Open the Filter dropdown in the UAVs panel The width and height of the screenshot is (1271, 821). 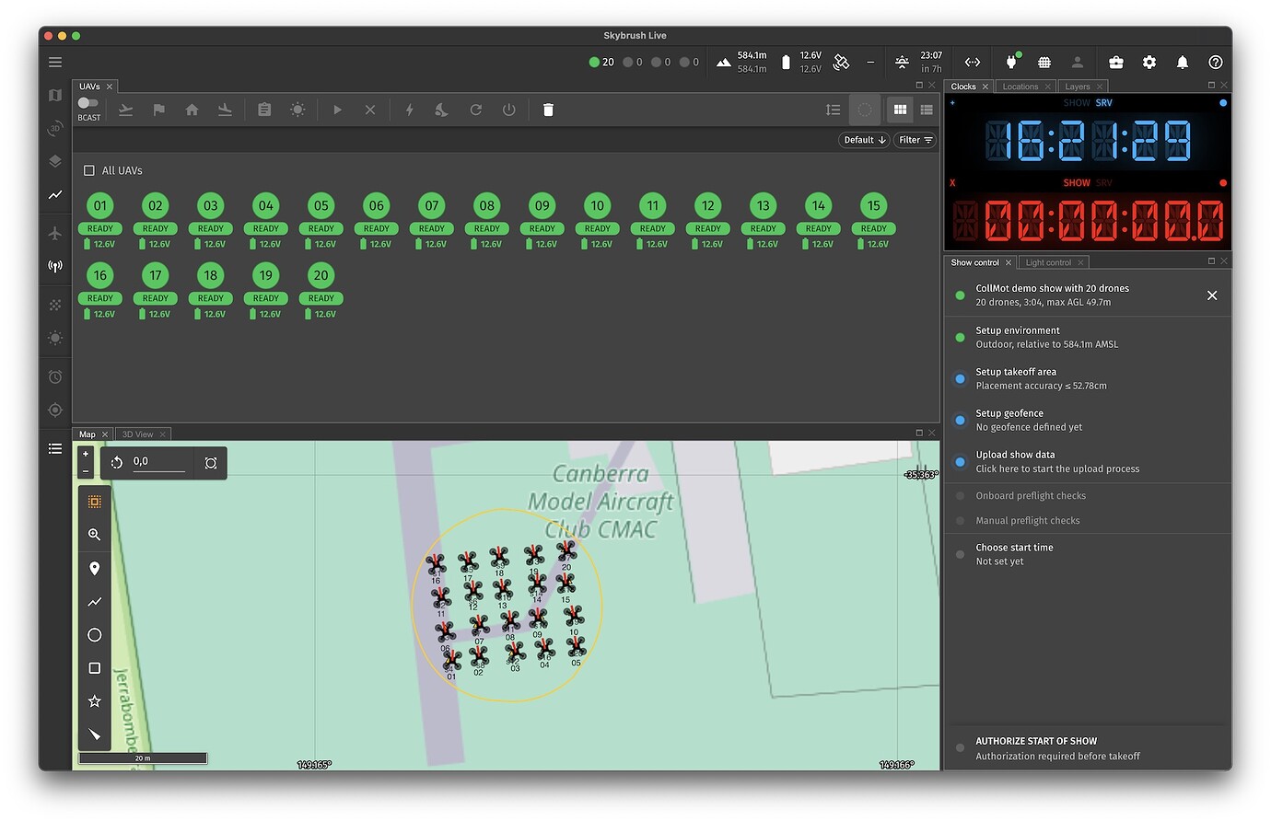point(913,140)
